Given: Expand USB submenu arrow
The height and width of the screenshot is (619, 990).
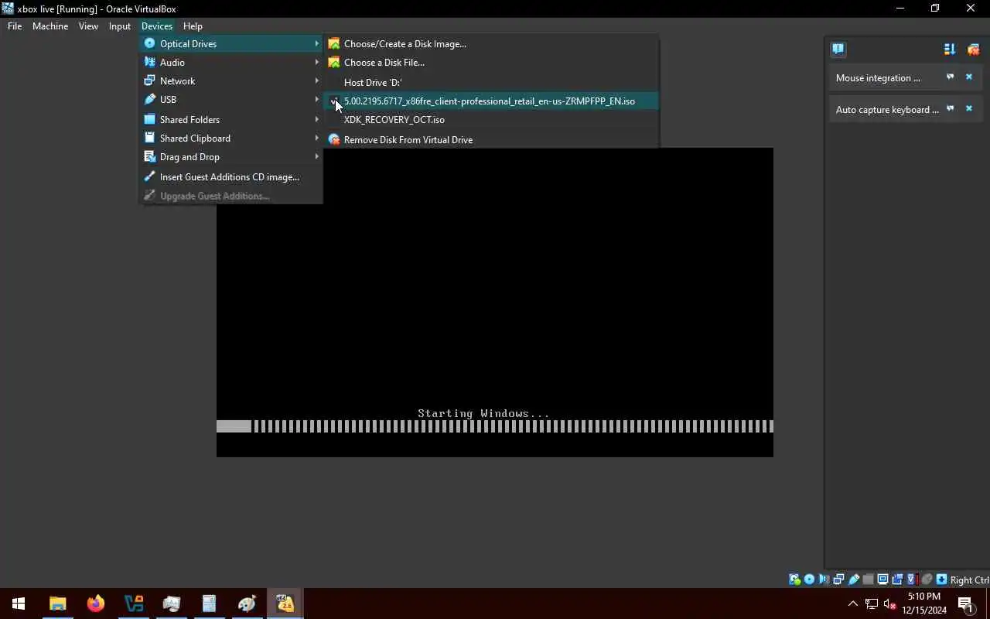Looking at the screenshot, I should pyautogui.click(x=316, y=99).
